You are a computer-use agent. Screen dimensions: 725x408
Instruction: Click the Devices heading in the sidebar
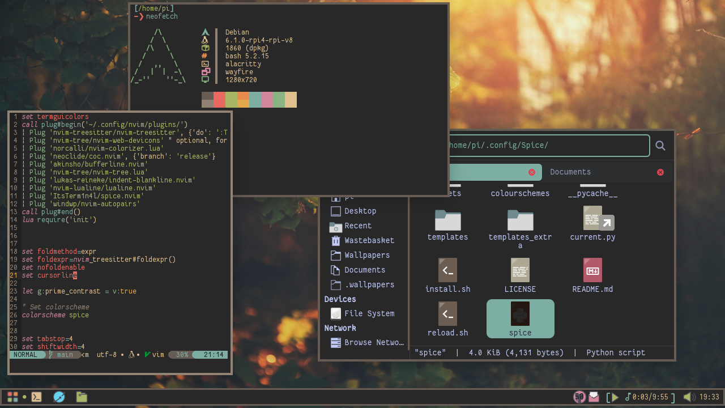340,299
